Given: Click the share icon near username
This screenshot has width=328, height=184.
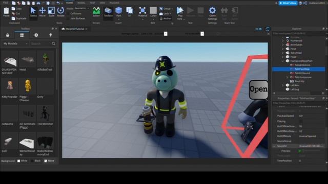Looking at the screenshot, I should 305,3.
